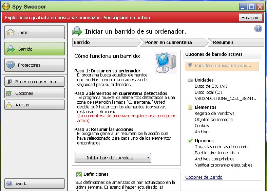Click the shield icon next to Protectores
267x191 pixels.
(11, 65)
